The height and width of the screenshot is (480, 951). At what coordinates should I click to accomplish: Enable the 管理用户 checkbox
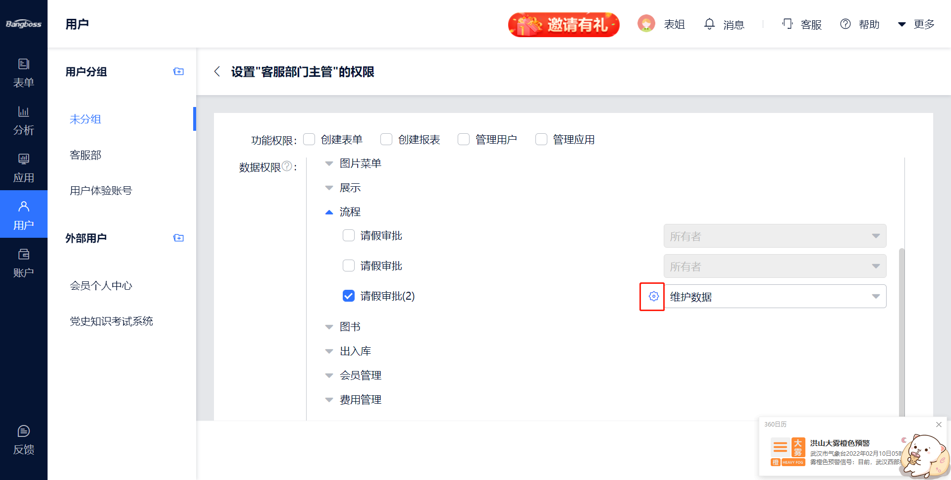click(464, 140)
